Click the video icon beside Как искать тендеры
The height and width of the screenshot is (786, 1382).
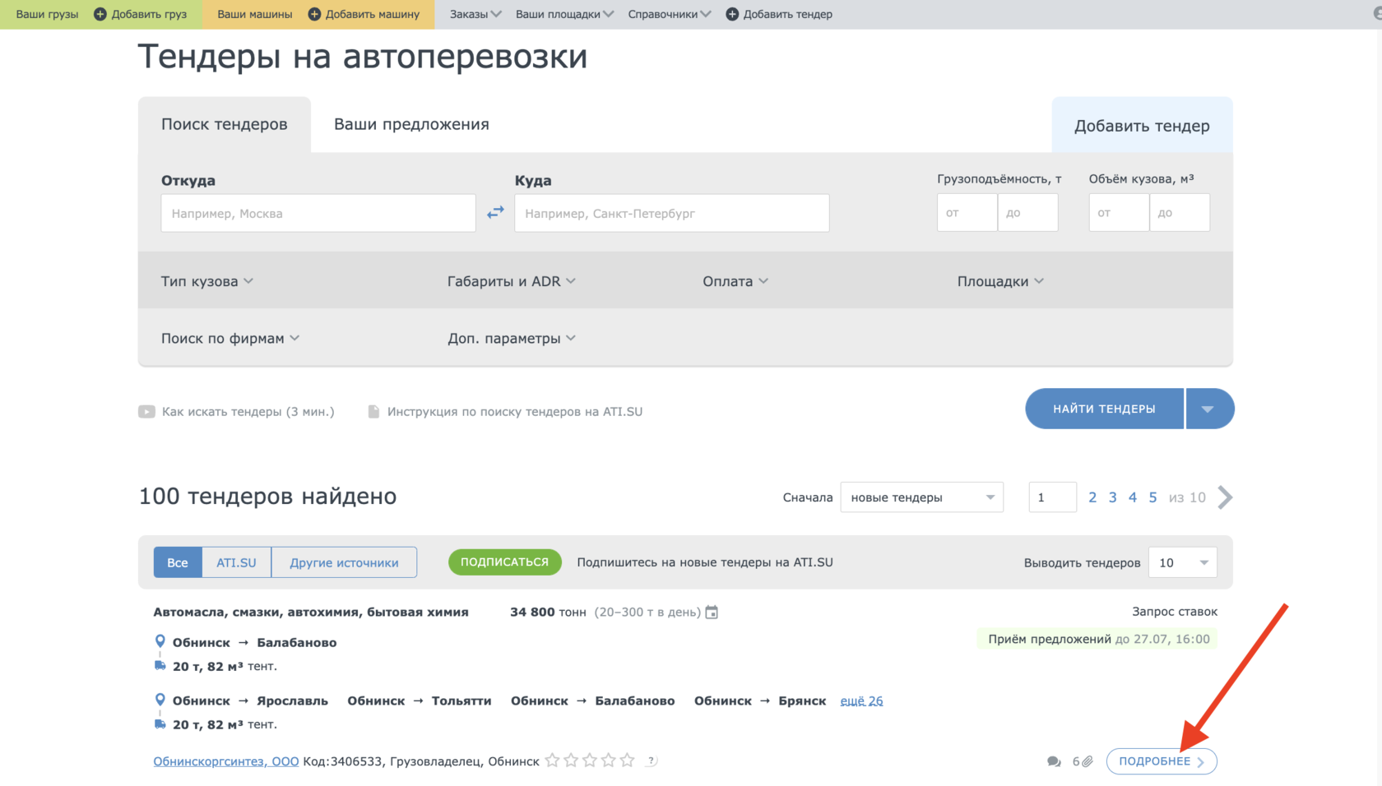[146, 411]
